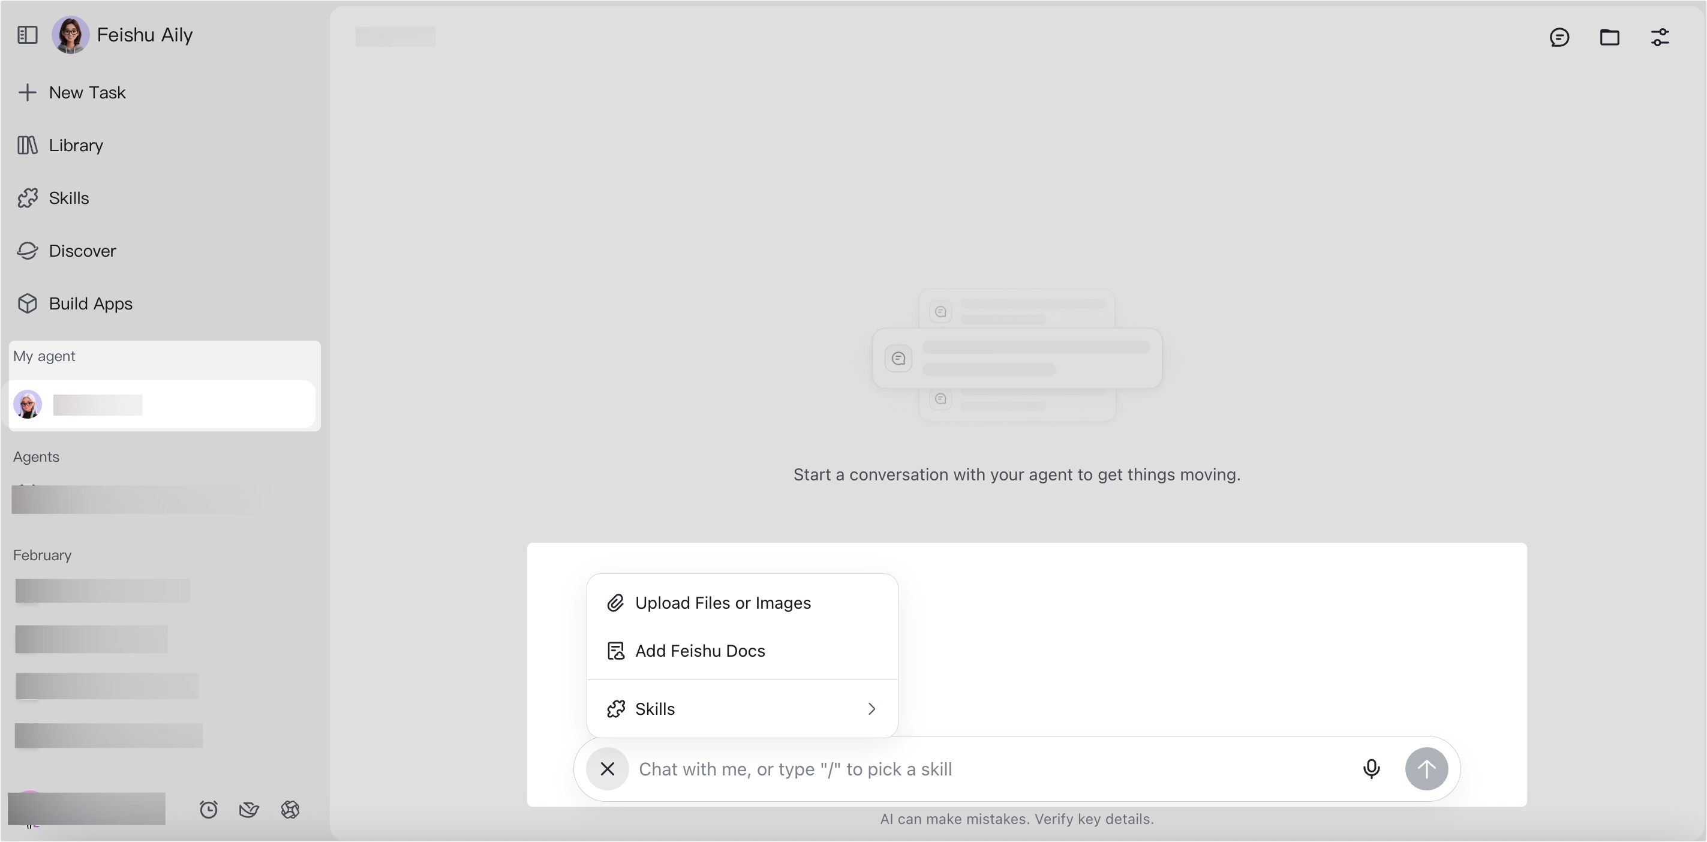Click the globe-like icon in sidebar footer
1707x842 pixels.
pyautogui.click(x=290, y=810)
